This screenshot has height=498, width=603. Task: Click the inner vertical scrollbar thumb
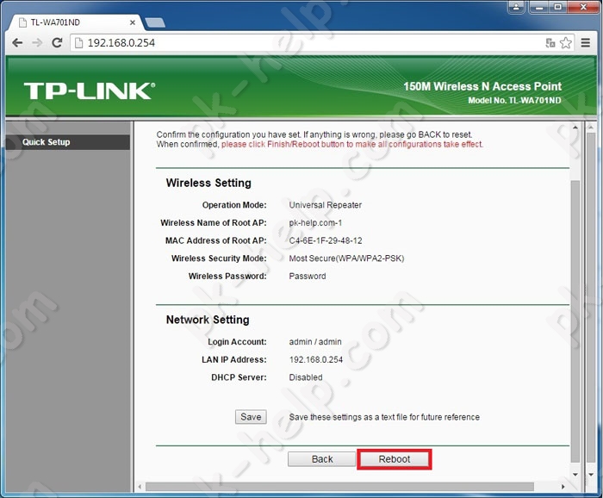coord(575,321)
